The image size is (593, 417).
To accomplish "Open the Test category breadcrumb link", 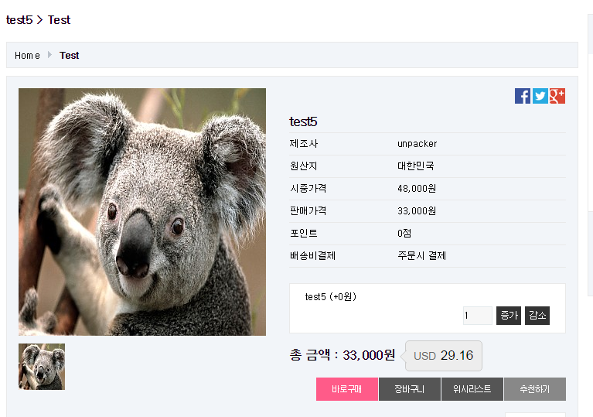I will (x=70, y=56).
